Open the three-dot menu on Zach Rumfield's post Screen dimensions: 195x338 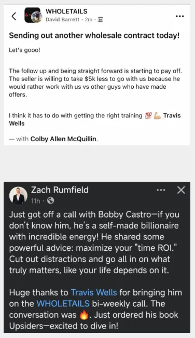(161, 190)
